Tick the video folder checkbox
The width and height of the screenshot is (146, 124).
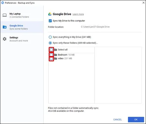[x=51, y=59]
